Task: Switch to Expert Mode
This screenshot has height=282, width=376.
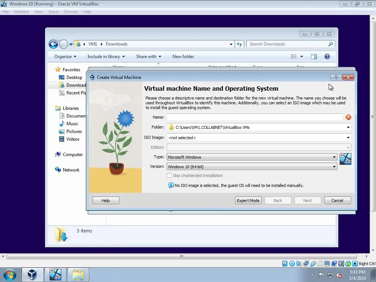Action: point(248,200)
